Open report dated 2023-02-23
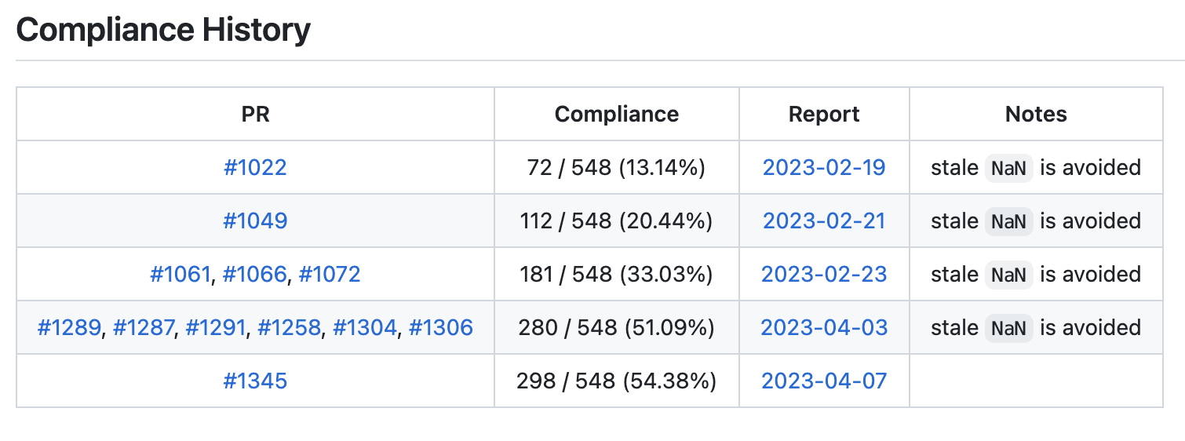The width and height of the screenshot is (1185, 441). tap(824, 275)
